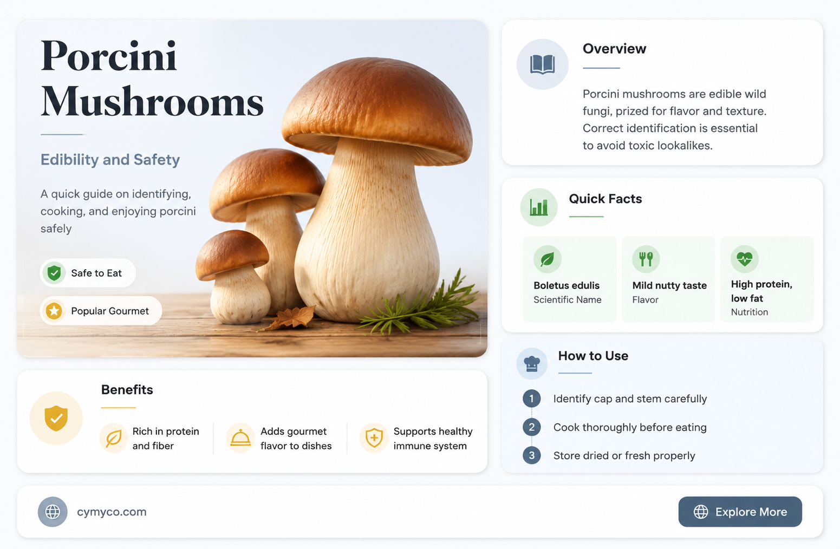
Task: Select the High protein, low fat Nutrition card
Action: coord(767,279)
